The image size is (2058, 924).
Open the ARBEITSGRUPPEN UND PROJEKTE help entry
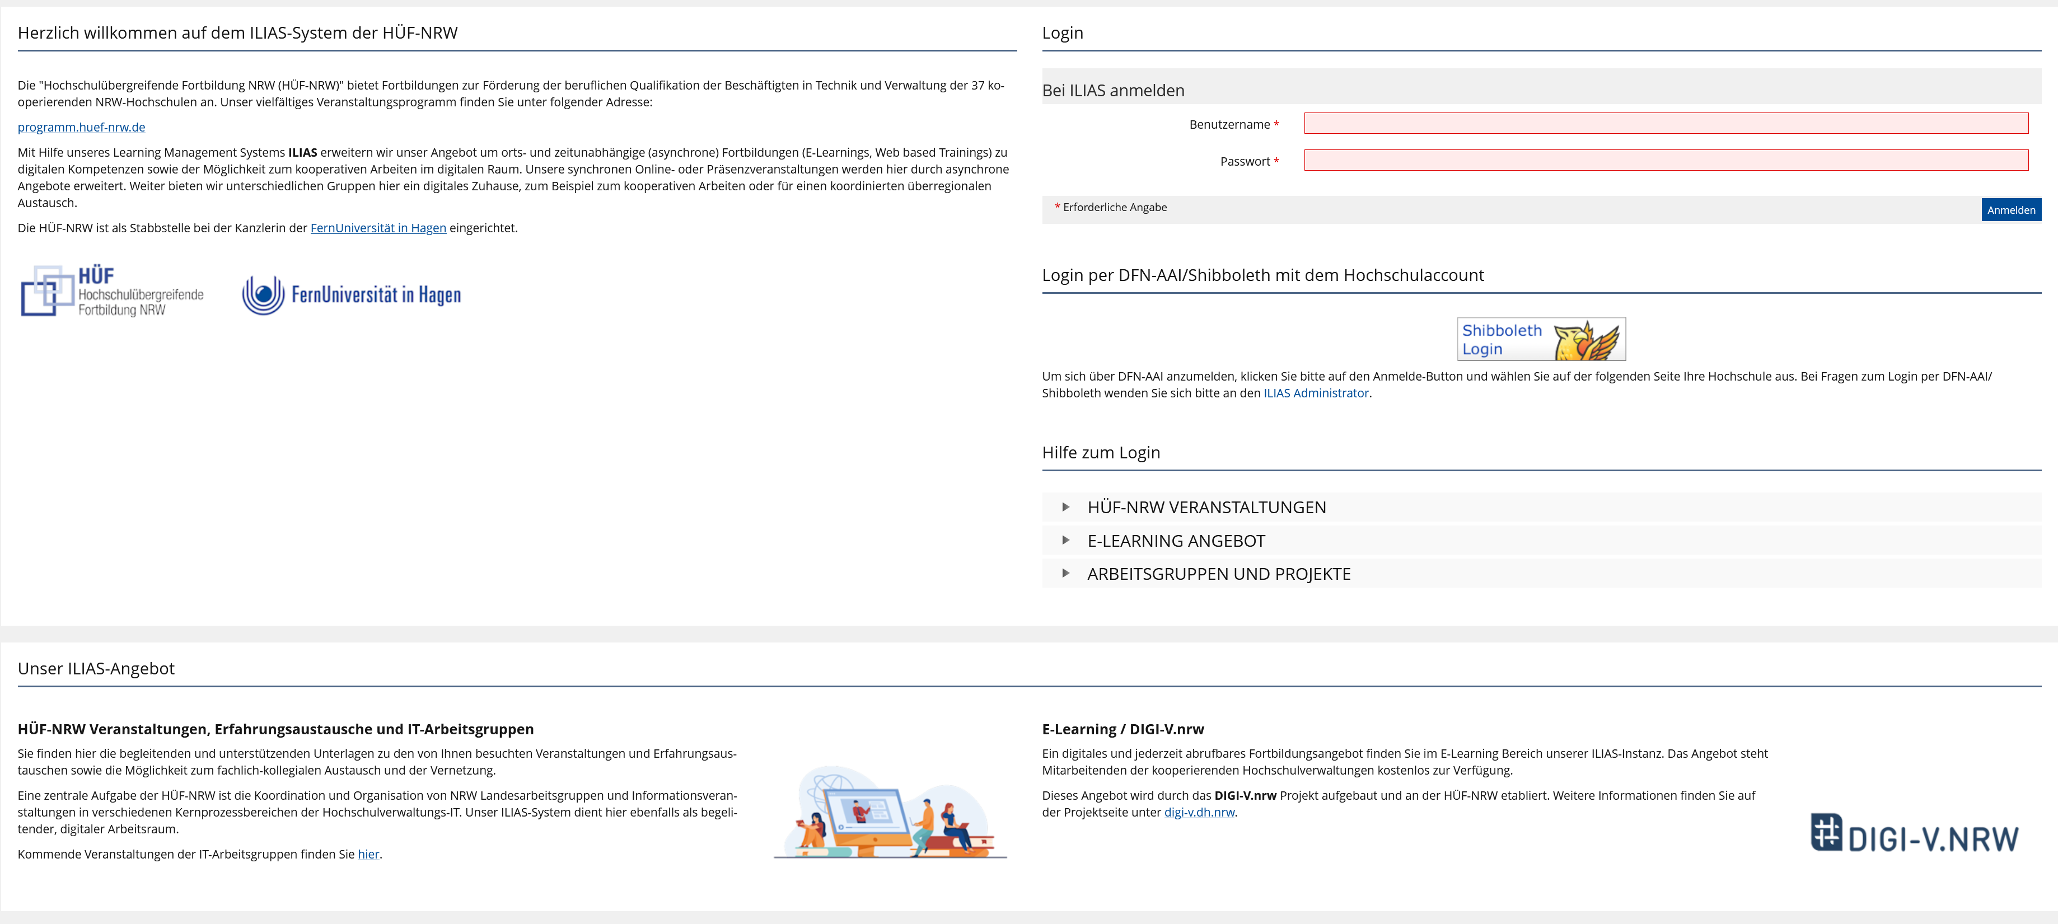[x=1541, y=574]
